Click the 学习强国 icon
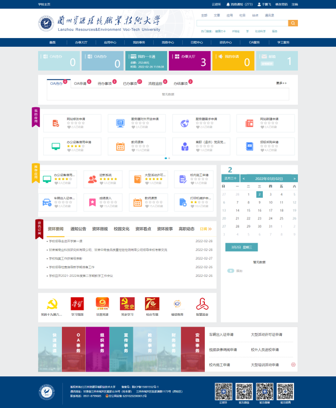 coord(77,304)
